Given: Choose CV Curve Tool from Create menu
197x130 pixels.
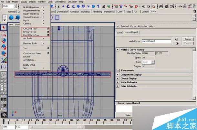Looking at the screenshot, I should tap(35, 29).
